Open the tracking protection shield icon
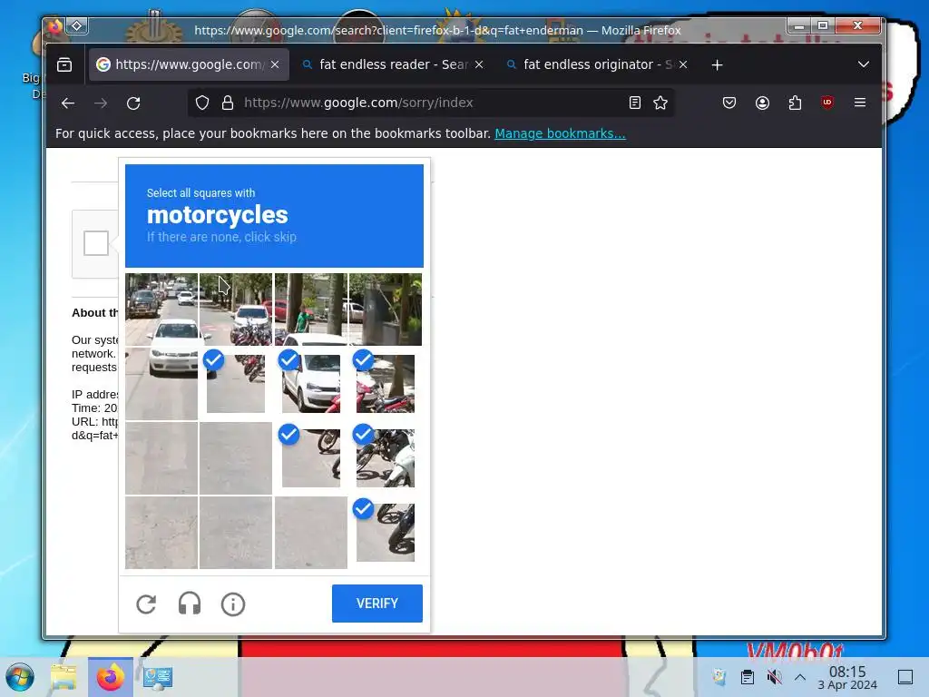 pos(202,103)
